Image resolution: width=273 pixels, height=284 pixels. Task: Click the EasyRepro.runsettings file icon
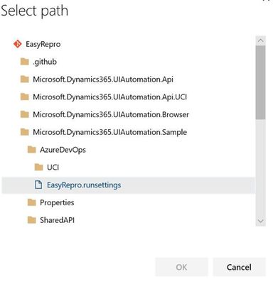tap(38, 185)
